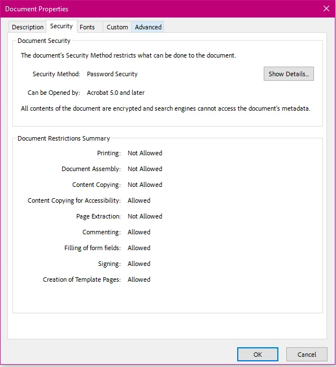Viewport: 336px width, 367px height.
Task: Click 'Document Restrictions Summary' group heading
Action: coord(64,138)
